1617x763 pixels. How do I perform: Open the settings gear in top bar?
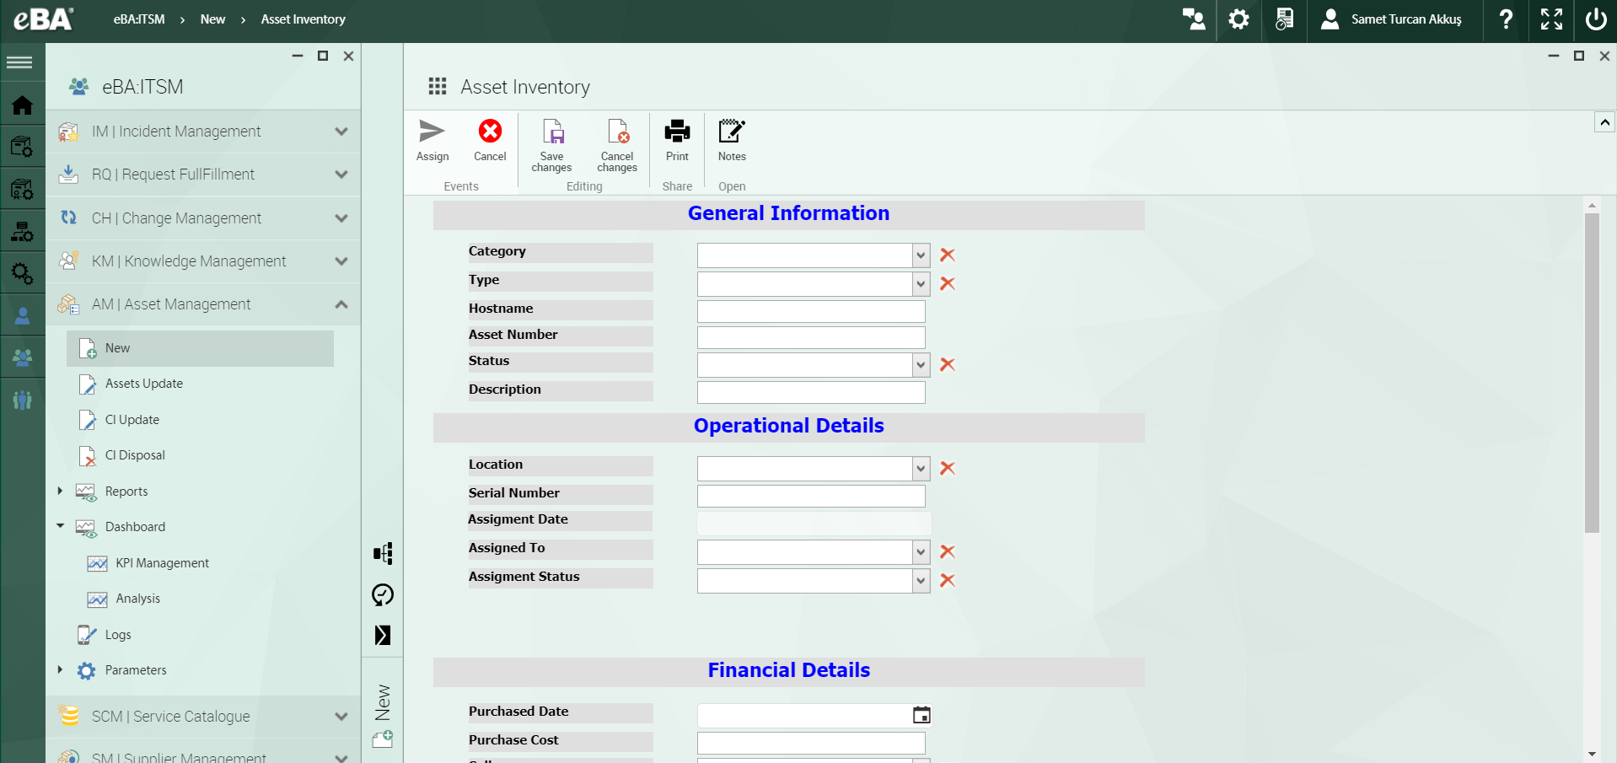[x=1238, y=19]
